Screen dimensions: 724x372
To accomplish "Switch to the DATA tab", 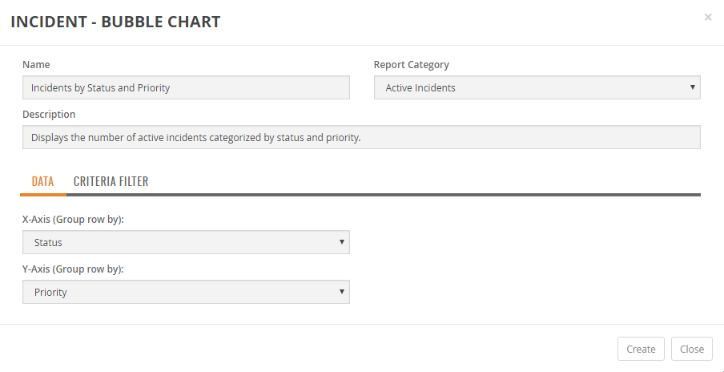I will 43,181.
